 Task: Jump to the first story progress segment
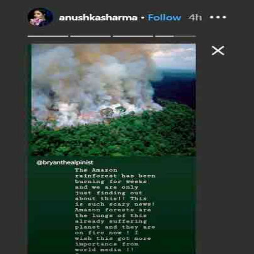(x=48, y=36)
